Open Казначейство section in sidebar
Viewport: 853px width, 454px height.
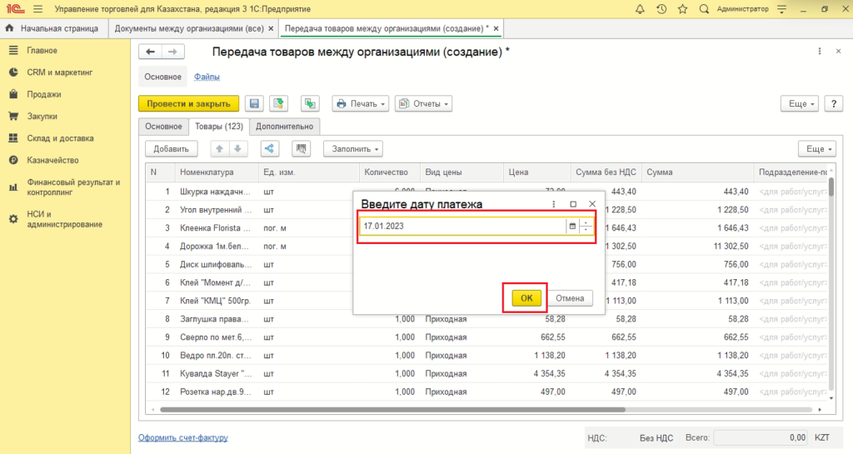click(52, 161)
